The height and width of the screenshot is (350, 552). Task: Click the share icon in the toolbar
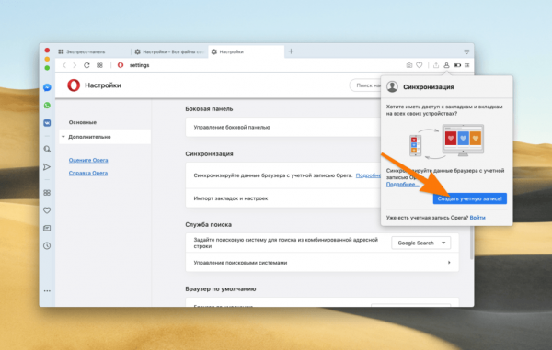436,65
